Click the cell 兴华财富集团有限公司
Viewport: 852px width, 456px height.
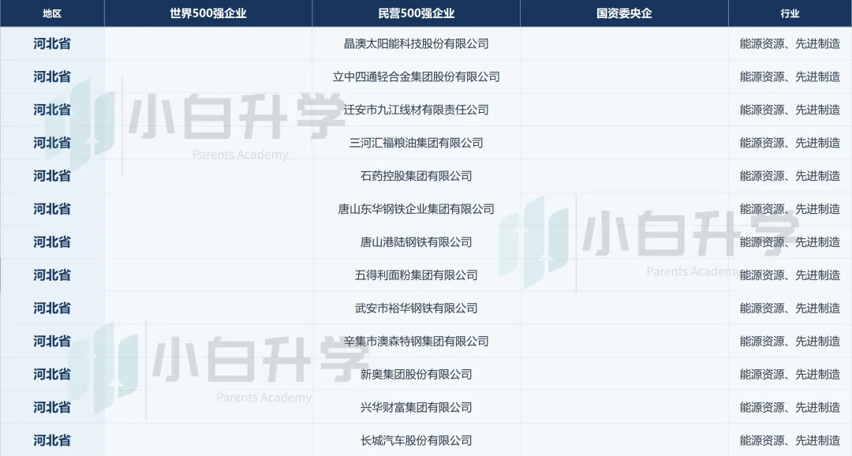click(417, 408)
